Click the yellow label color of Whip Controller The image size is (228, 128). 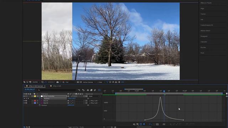pyautogui.click(x=35, y=96)
